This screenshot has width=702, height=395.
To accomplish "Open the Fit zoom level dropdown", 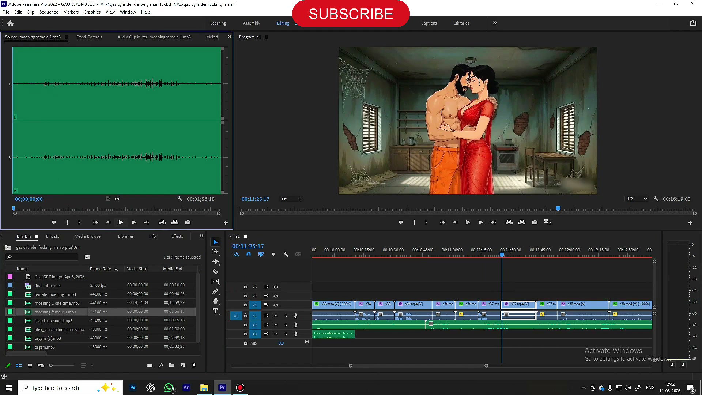I will (291, 199).
